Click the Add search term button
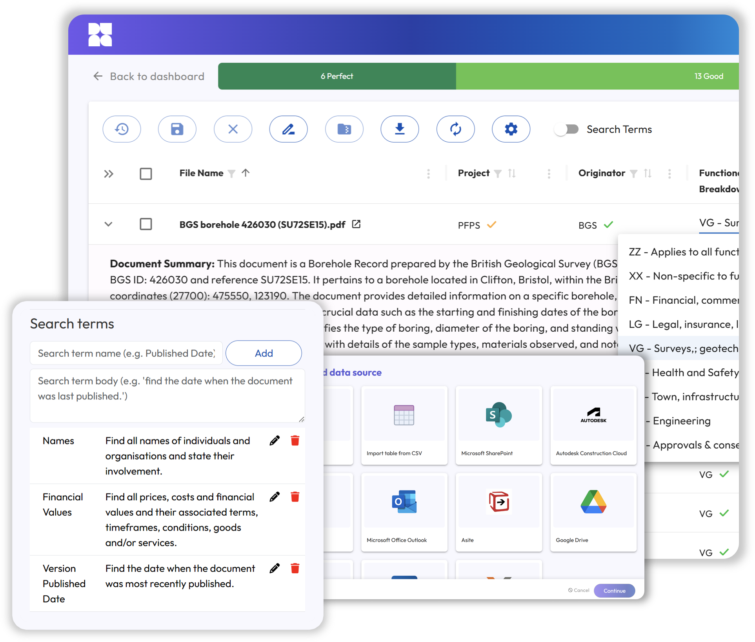This screenshot has height=642, width=755. 264,353
